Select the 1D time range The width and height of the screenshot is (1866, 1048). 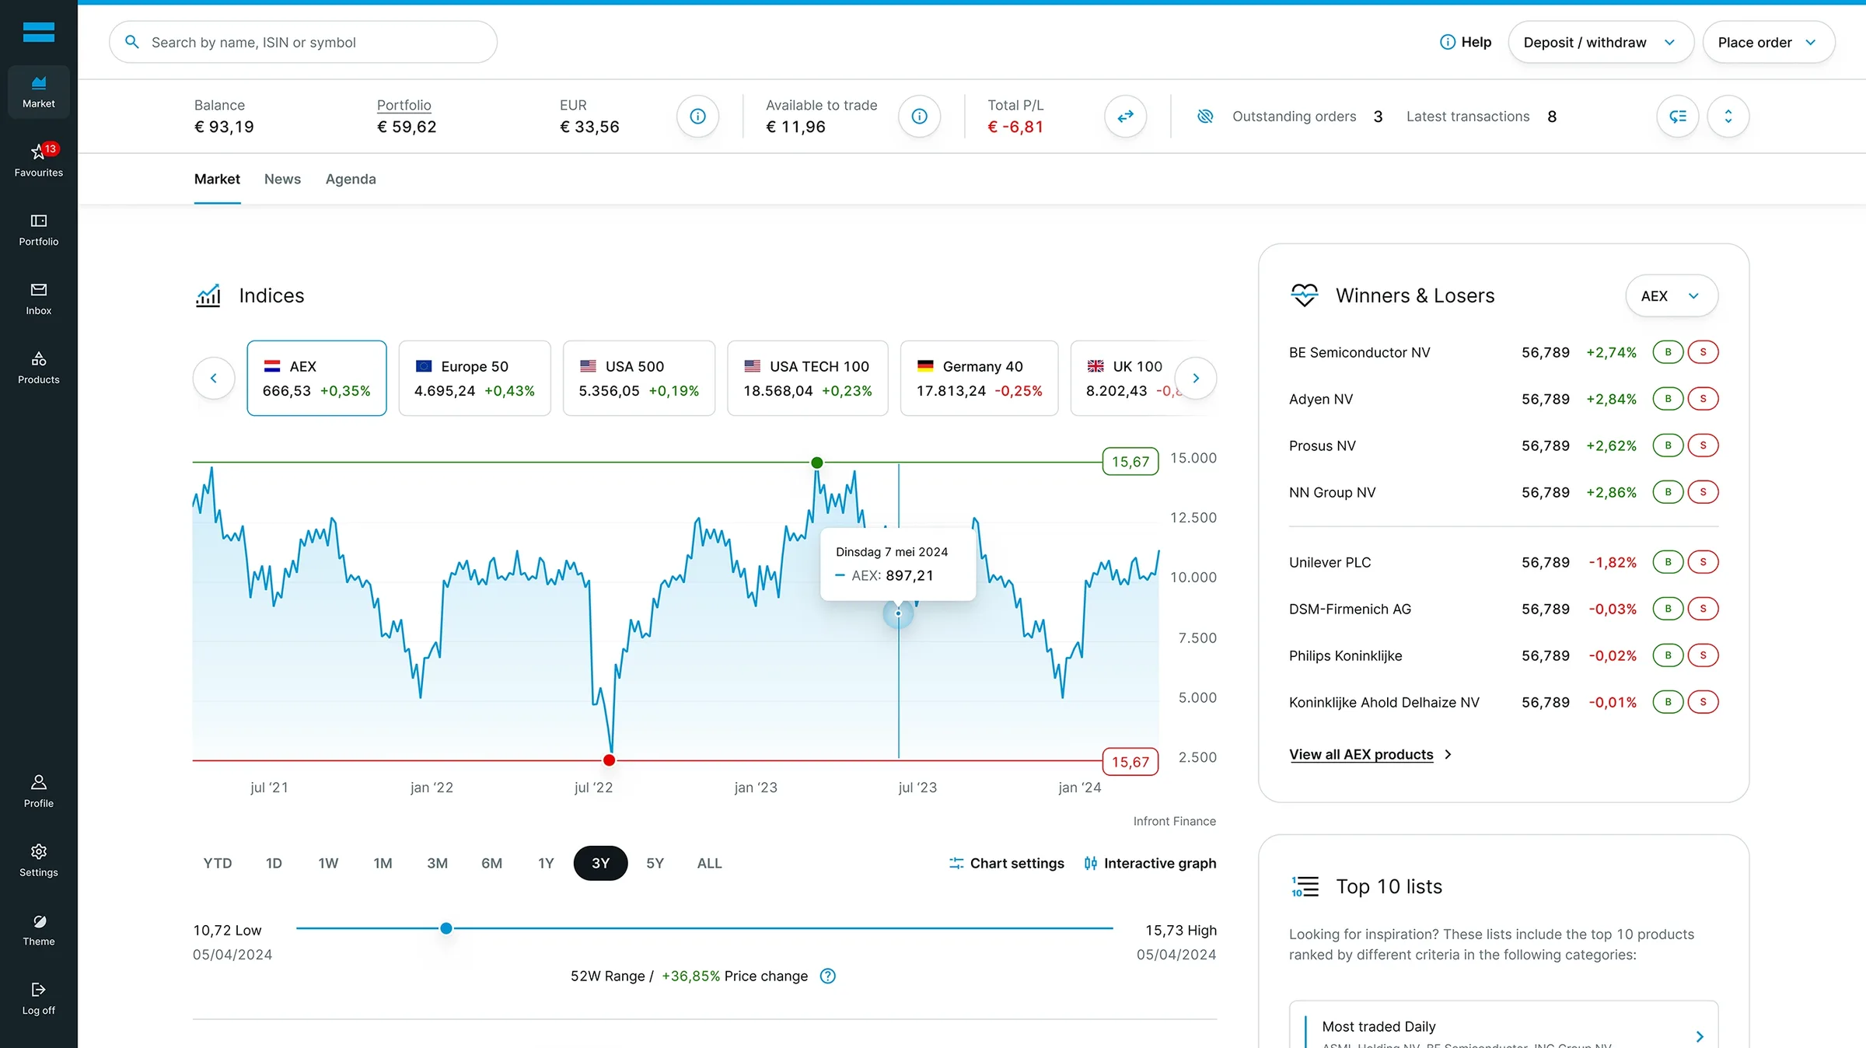[274, 863]
